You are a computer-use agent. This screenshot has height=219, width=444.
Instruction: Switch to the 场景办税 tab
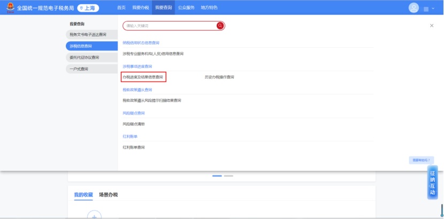(x=108, y=194)
